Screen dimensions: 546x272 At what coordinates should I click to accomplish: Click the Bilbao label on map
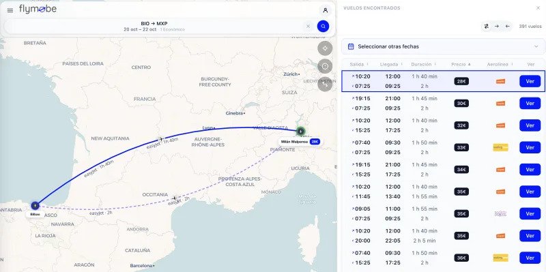pos(35,214)
